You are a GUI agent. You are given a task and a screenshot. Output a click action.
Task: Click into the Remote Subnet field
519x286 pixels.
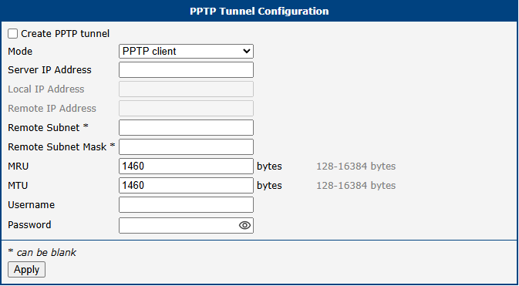186,127
